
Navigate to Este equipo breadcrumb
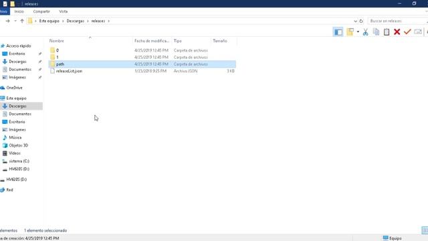point(49,21)
